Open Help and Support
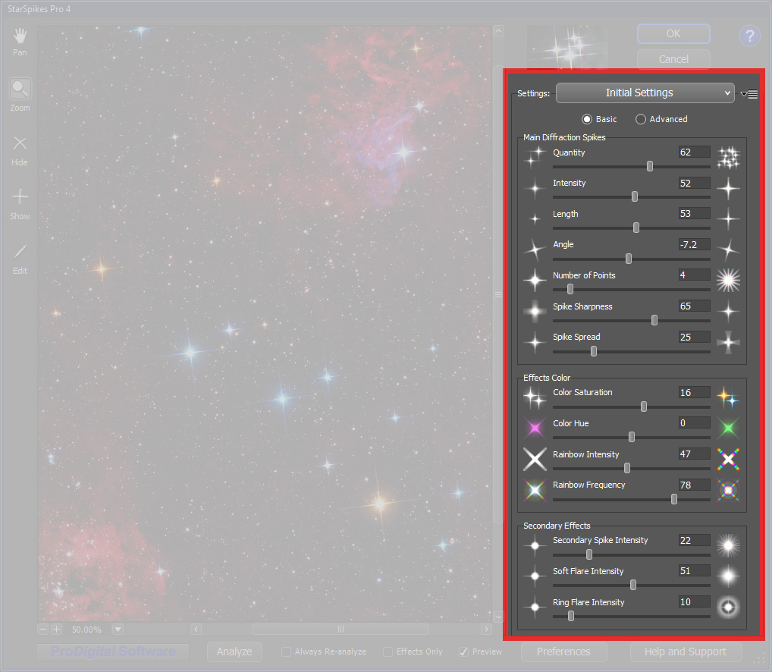772x672 pixels. pyautogui.click(x=686, y=652)
